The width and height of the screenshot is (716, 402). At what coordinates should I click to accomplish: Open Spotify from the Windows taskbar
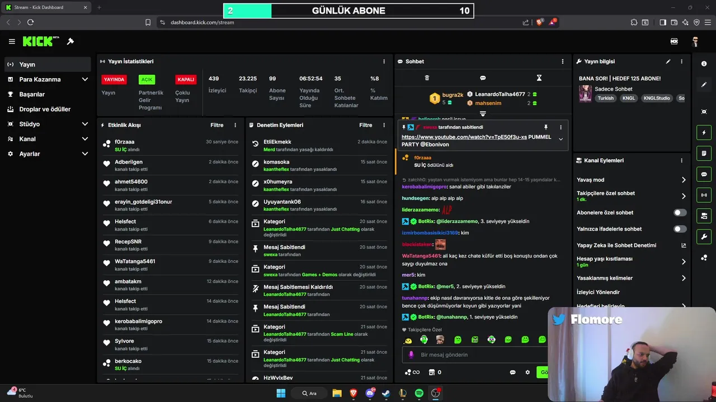click(x=419, y=393)
